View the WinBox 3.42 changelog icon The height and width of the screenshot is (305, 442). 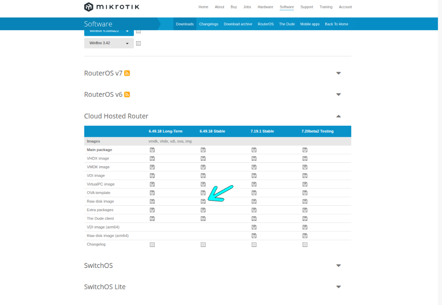(x=138, y=43)
